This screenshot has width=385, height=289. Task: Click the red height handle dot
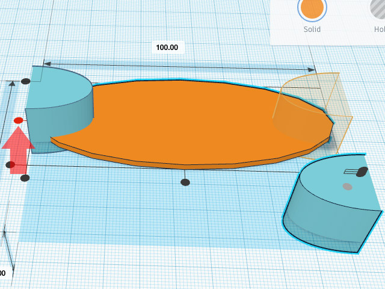(x=18, y=120)
